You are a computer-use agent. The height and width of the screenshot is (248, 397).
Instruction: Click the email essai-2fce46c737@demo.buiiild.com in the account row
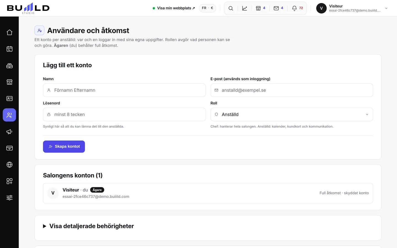[96, 197]
